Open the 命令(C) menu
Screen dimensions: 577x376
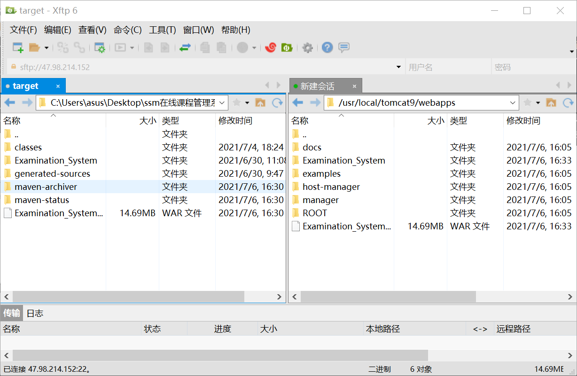[x=128, y=30]
